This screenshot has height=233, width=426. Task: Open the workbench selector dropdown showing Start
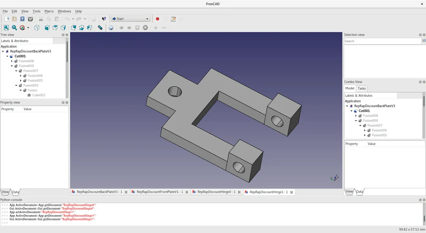pos(130,19)
